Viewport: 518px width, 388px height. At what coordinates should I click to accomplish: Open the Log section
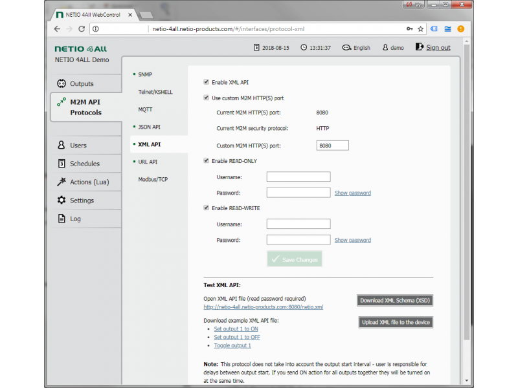pos(87,219)
